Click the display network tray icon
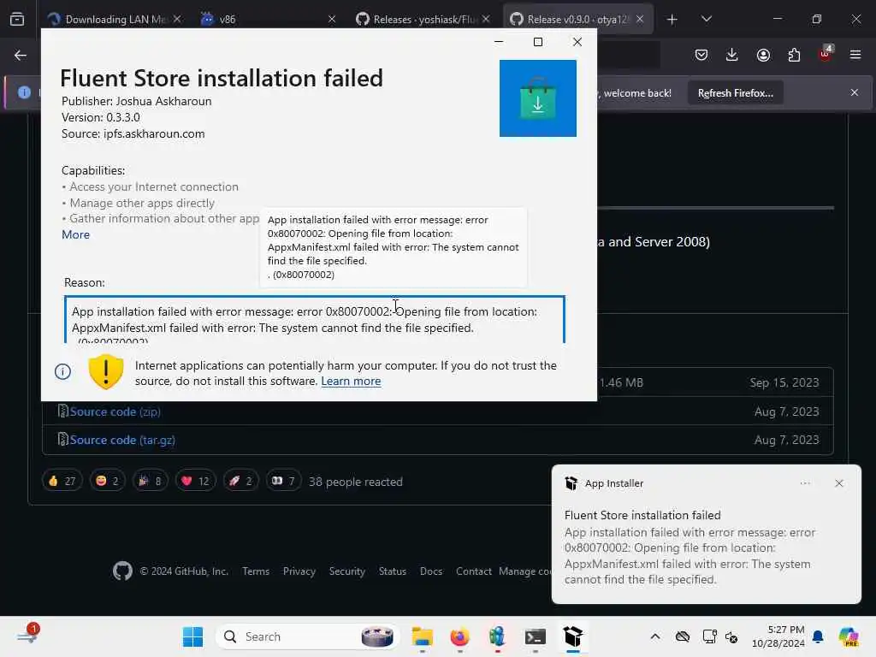This screenshot has width=876, height=657. click(x=709, y=636)
